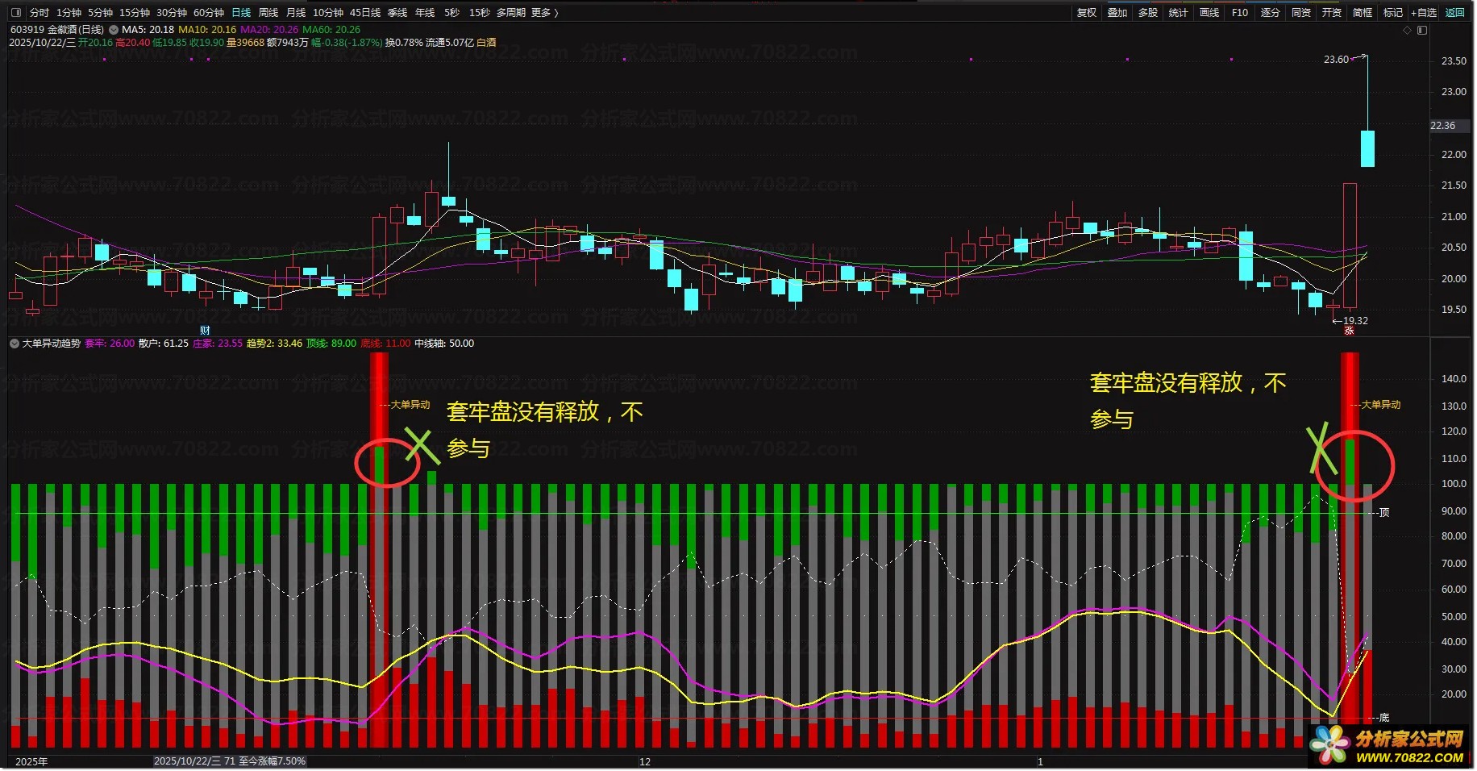Click the 12 month marker on time axis
The width and height of the screenshot is (1477, 771).
coord(645,762)
